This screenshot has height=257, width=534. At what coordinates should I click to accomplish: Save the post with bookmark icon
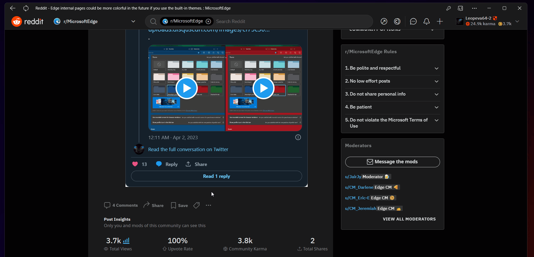tap(179, 205)
